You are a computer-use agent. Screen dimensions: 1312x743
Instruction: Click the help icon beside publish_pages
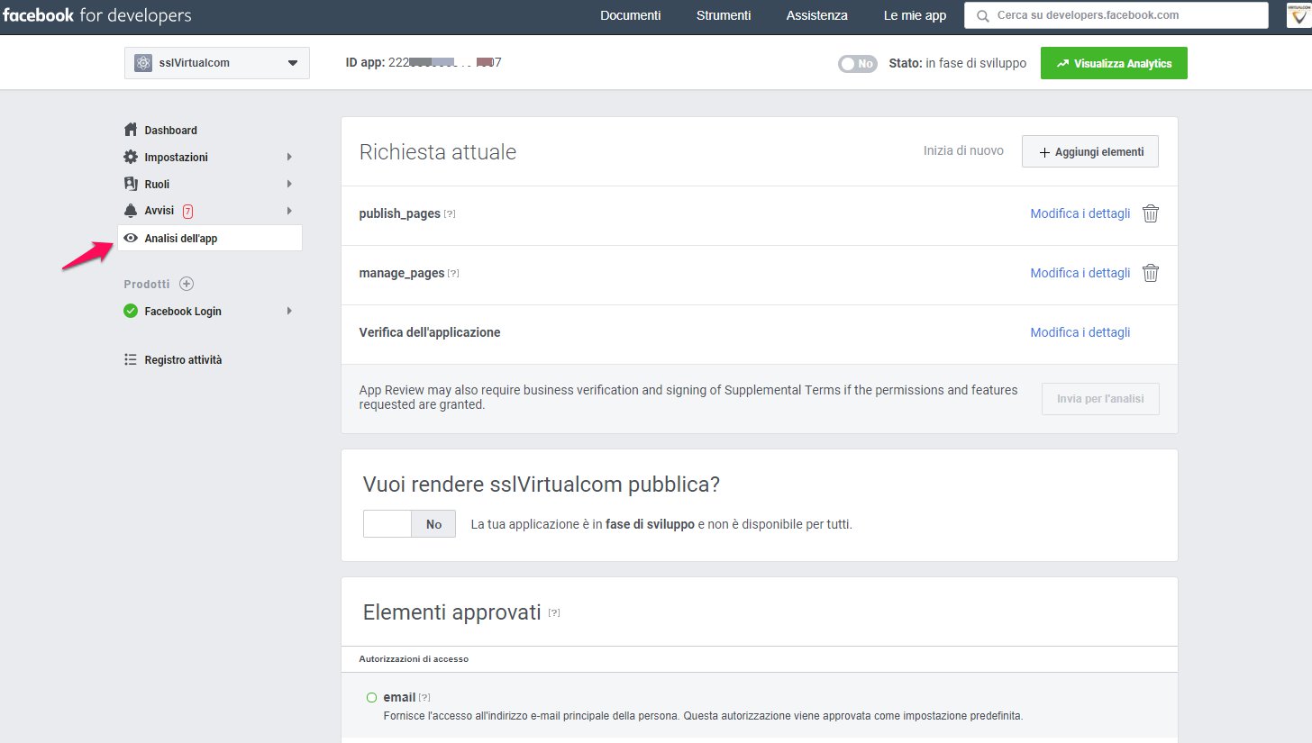point(450,214)
